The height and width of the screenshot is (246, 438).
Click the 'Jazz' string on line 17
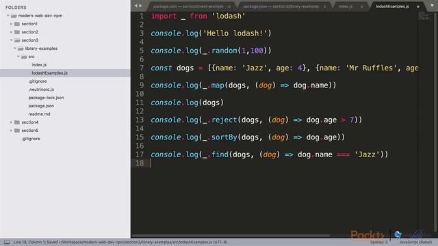367,154
